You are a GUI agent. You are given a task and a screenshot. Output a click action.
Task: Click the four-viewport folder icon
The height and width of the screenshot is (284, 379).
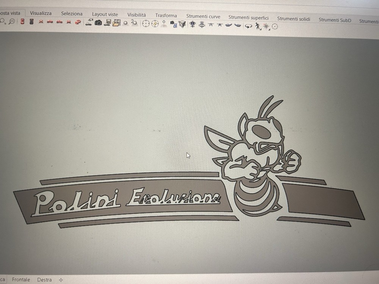(116, 23)
